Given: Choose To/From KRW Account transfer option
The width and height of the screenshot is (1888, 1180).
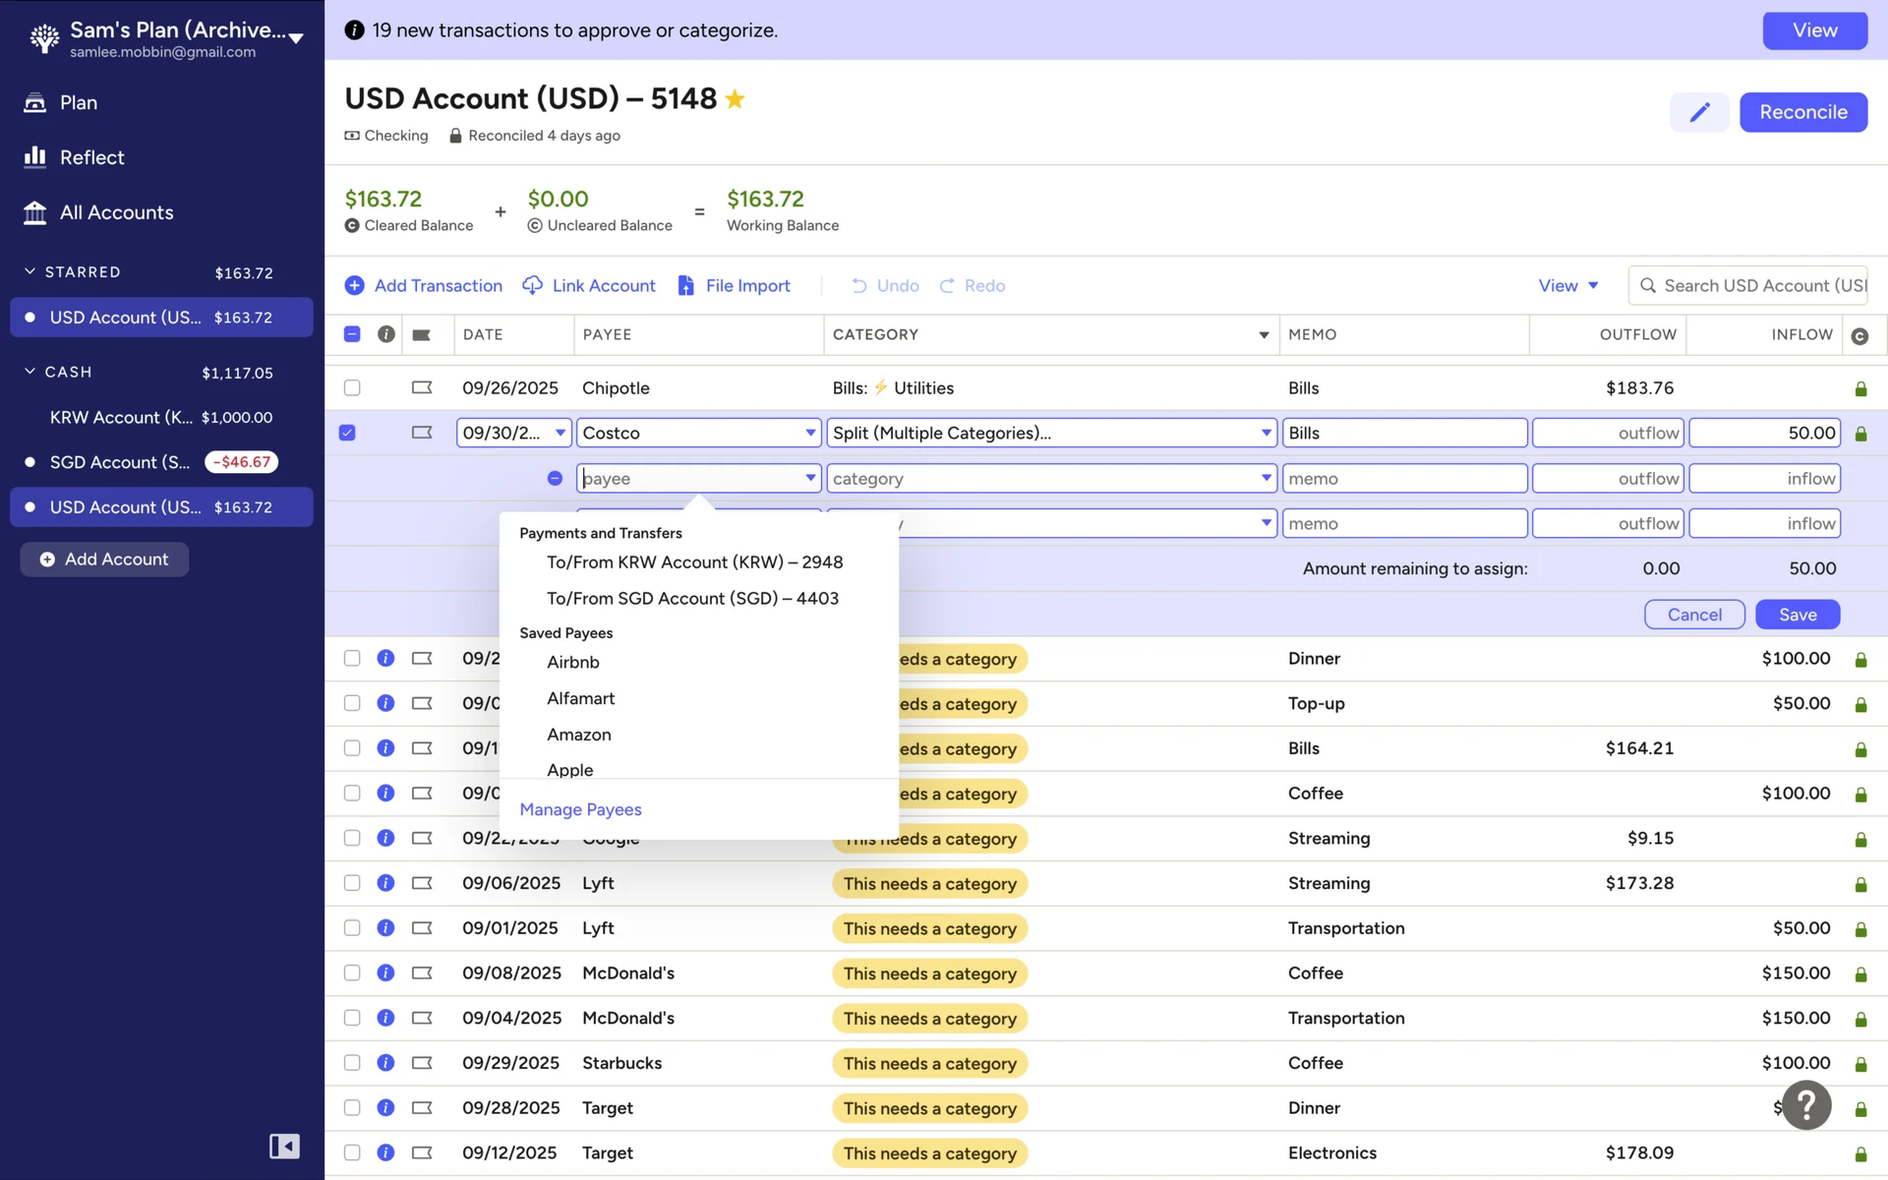Looking at the screenshot, I should coord(694,561).
